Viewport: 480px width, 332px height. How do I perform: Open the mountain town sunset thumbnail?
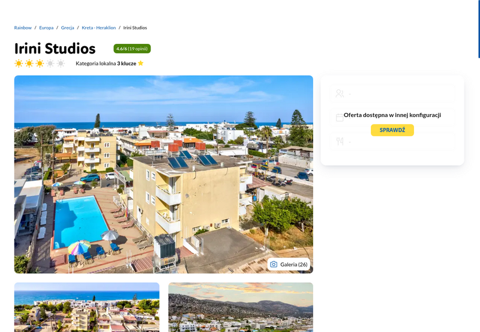click(241, 307)
